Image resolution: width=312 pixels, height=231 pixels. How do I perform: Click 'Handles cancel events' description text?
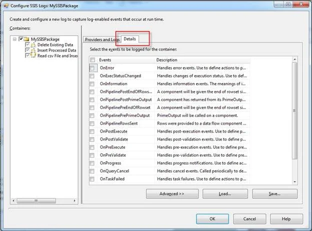pyautogui.click(x=202, y=171)
